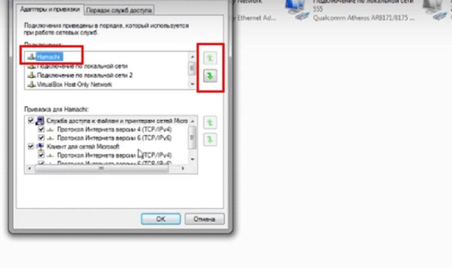Click bindings list scroll down arrow
Image resolution: width=452 pixels, height=268 pixels.
click(192, 159)
